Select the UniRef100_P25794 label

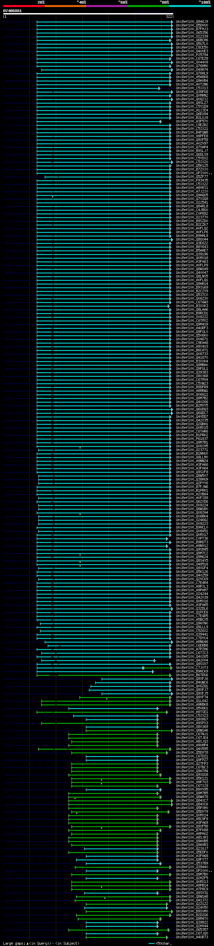pos(192,55)
